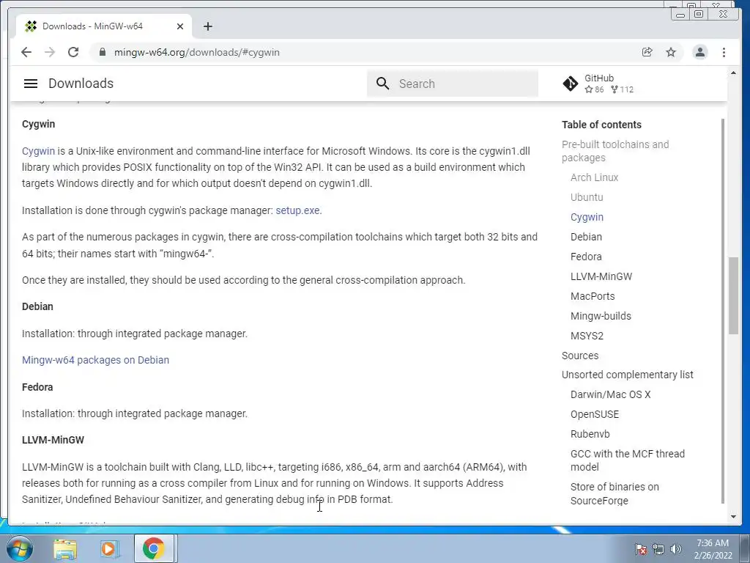Click the setup.exe link

pyautogui.click(x=297, y=210)
